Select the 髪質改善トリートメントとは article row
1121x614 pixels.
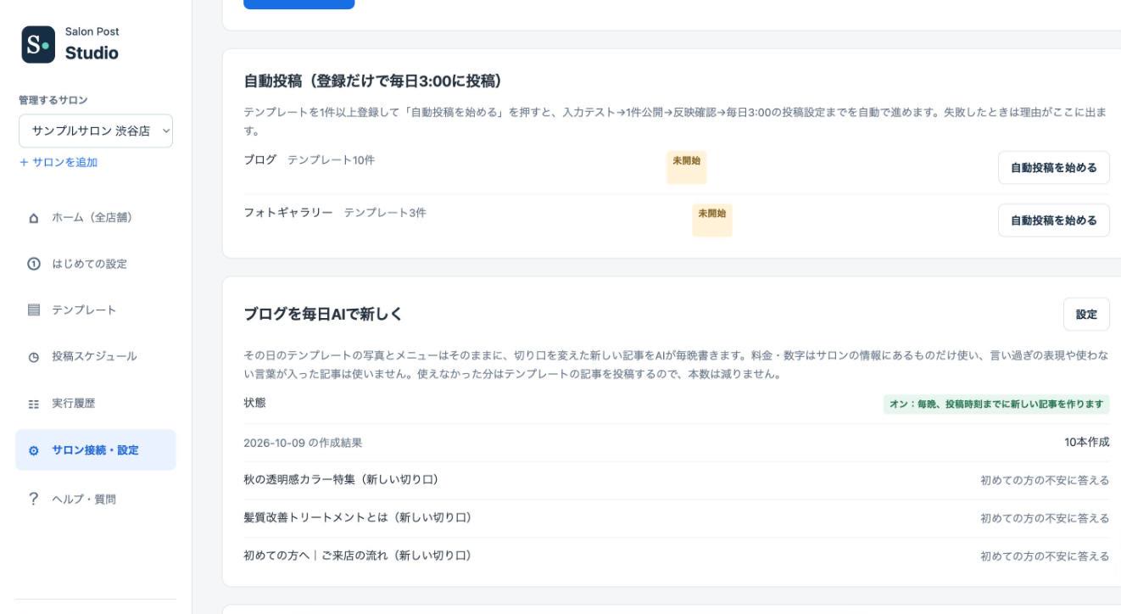tap(677, 518)
